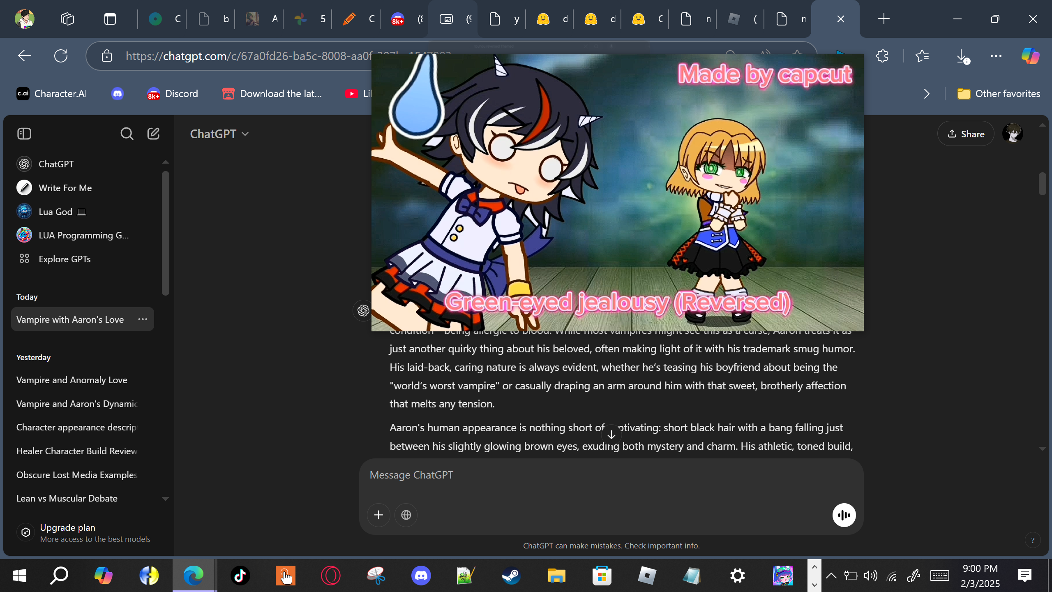Image resolution: width=1052 pixels, height=592 pixels.
Task: Open the Vampire and Anomaly Love chat
Action: pos(72,380)
